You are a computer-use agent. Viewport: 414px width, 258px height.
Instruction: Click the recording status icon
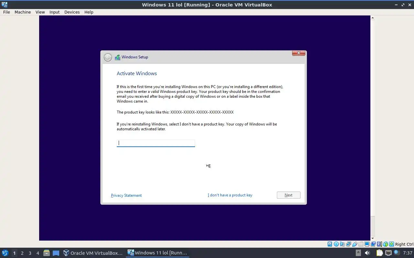pos(373,244)
